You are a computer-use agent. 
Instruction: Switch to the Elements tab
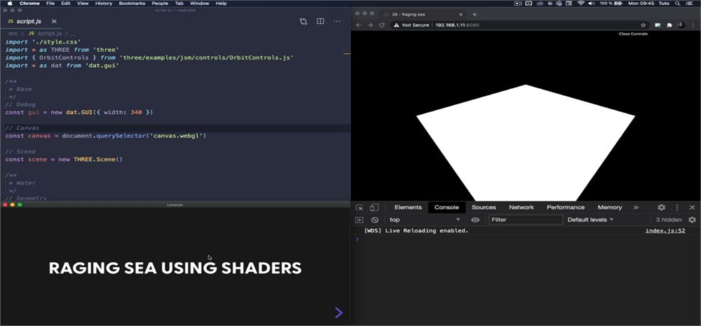coord(408,207)
